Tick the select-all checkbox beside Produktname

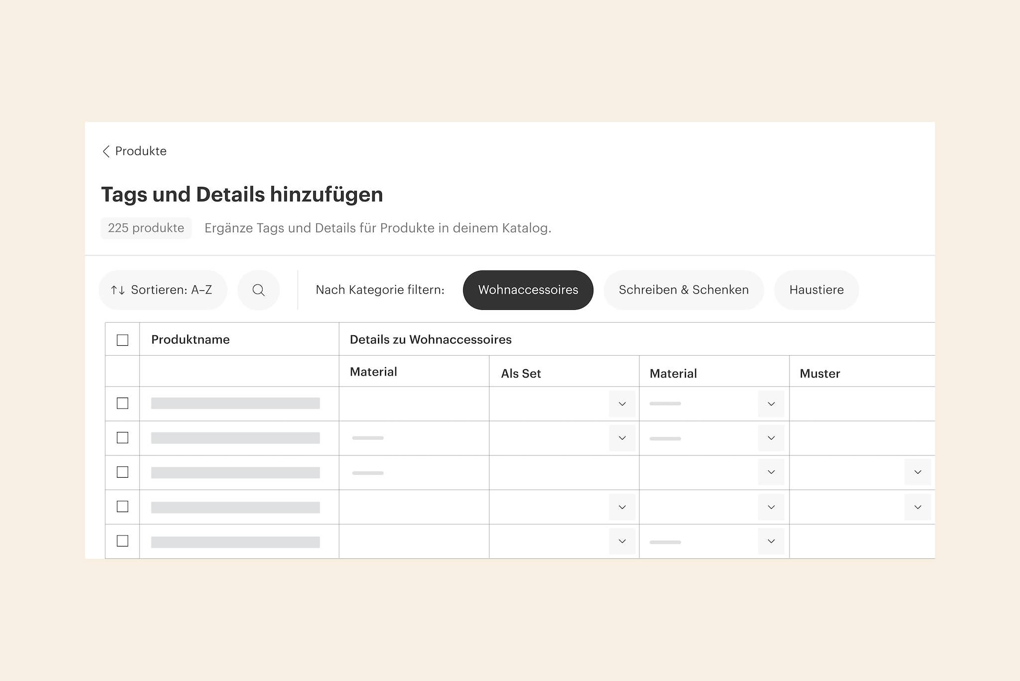point(123,340)
